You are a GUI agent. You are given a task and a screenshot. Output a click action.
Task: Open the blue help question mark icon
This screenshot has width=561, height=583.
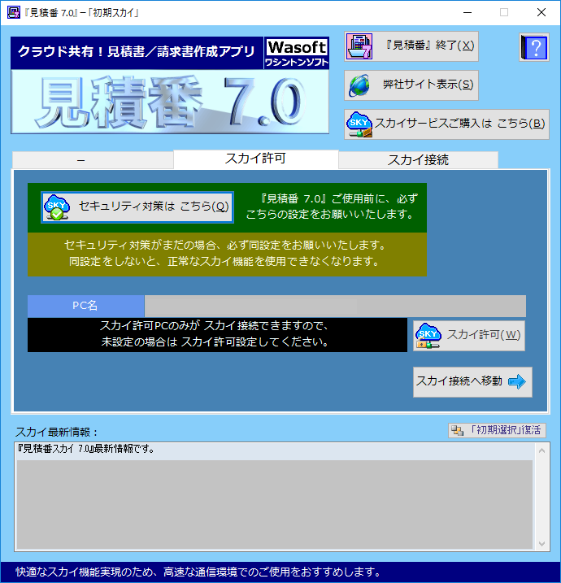click(x=534, y=47)
